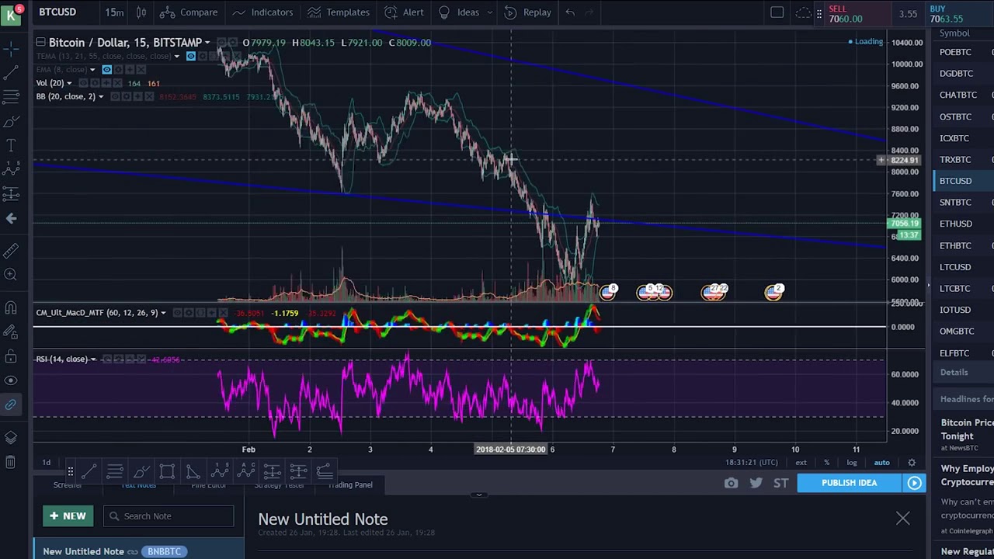Select the brush drawing tool in left sidebar
Image resolution: width=994 pixels, height=559 pixels.
[x=11, y=122]
